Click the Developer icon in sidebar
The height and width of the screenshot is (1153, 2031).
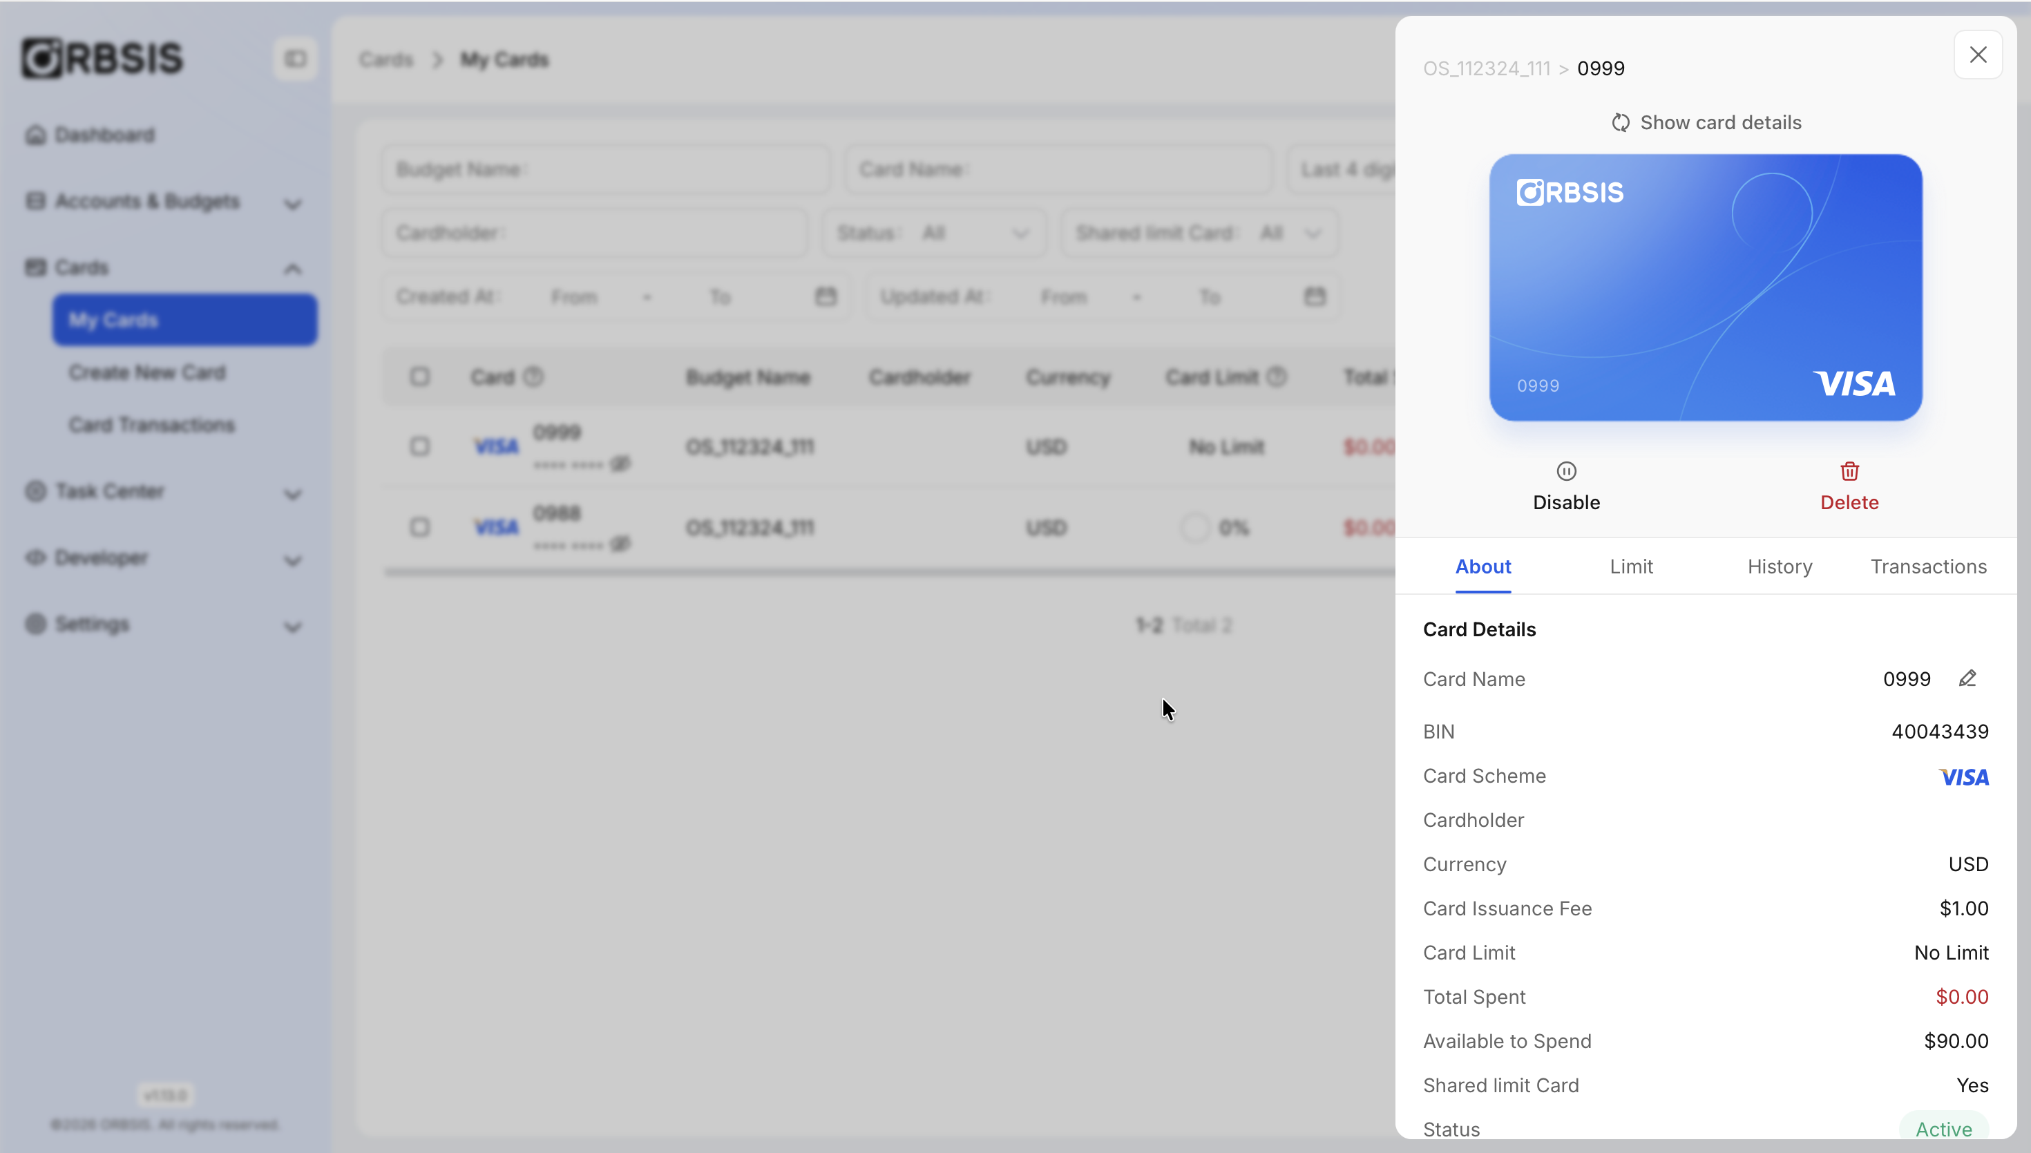(x=36, y=558)
